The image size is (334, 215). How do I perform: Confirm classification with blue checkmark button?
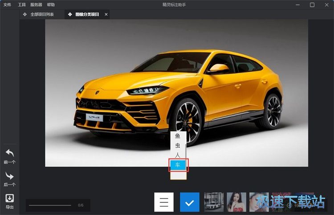190,202
